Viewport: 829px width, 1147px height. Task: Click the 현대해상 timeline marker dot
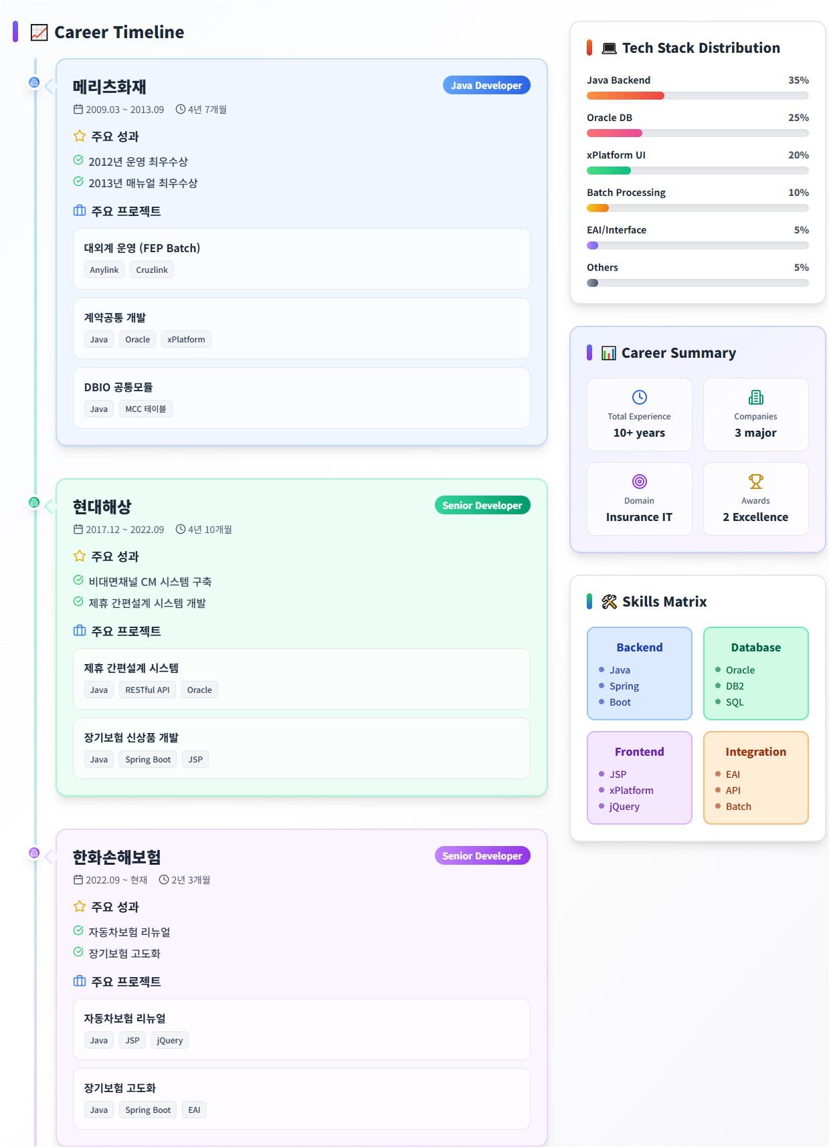(35, 502)
